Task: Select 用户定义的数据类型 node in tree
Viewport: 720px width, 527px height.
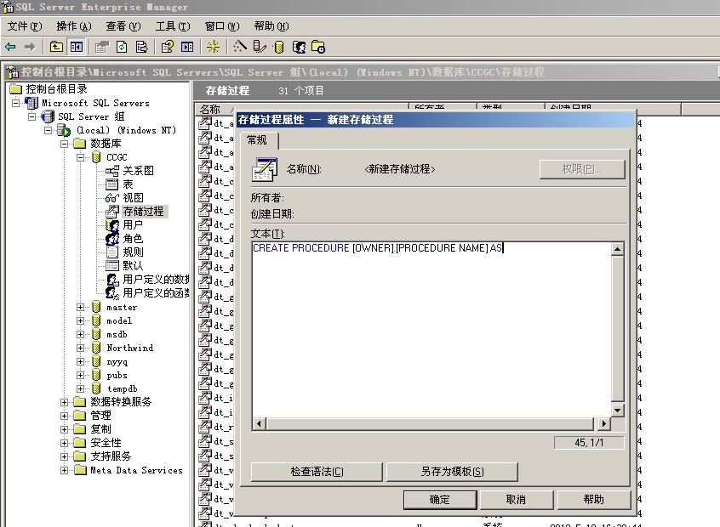Action: point(156,279)
